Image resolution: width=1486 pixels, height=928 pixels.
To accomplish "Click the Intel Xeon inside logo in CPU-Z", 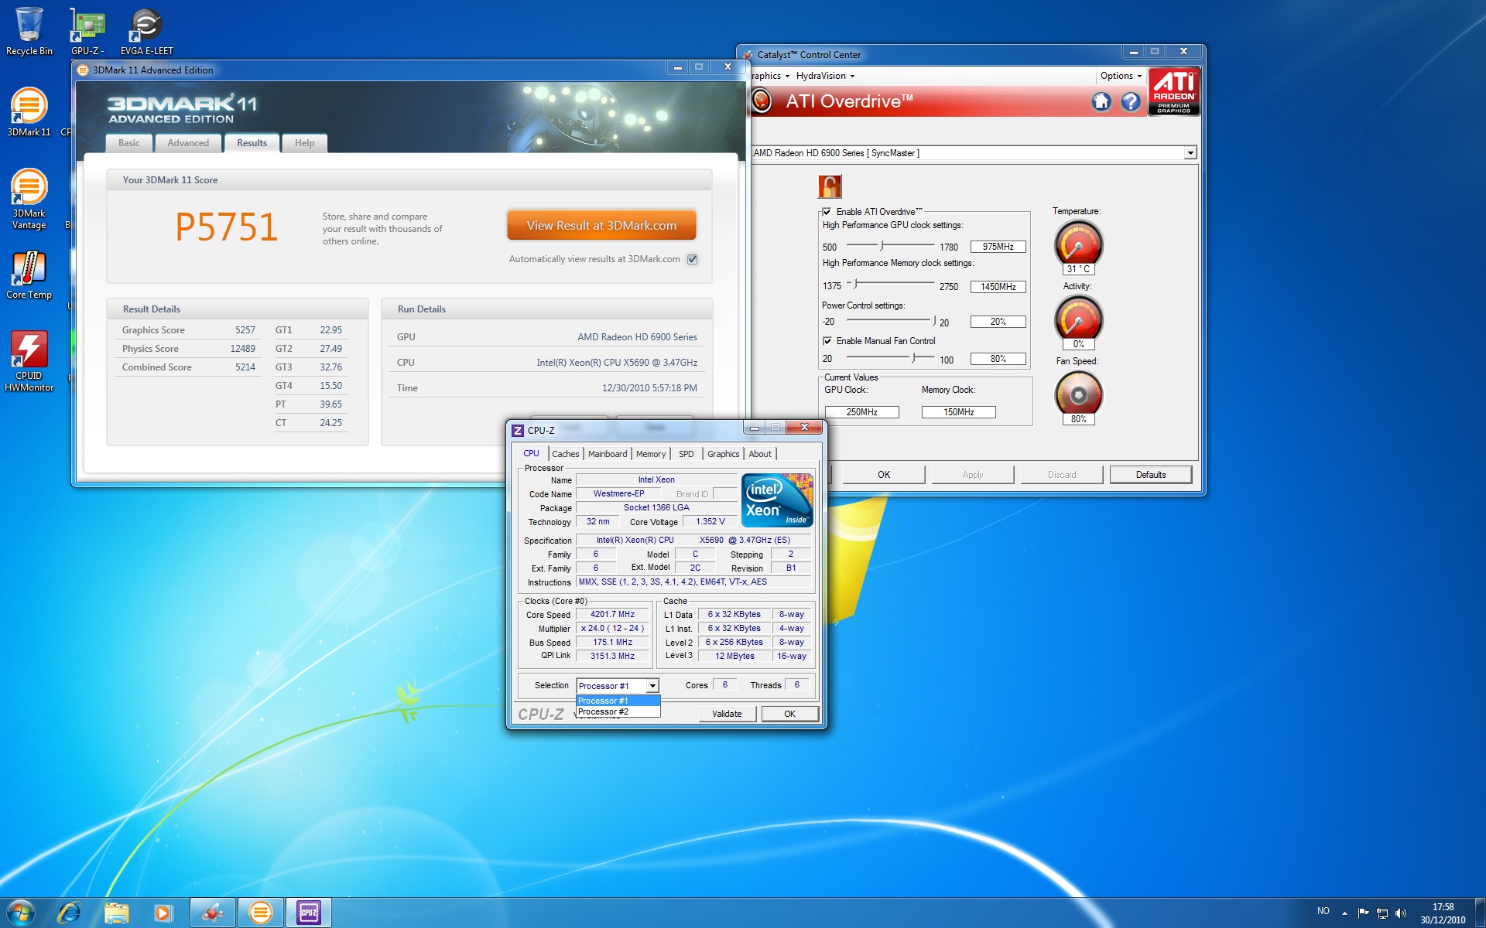I will pos(777,500).
